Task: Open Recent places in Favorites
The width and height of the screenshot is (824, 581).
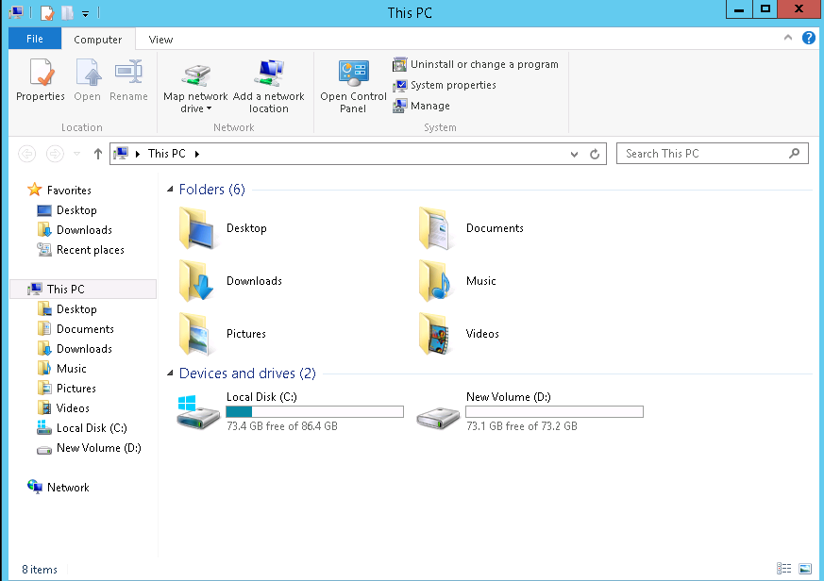Action: click(81, 250)
